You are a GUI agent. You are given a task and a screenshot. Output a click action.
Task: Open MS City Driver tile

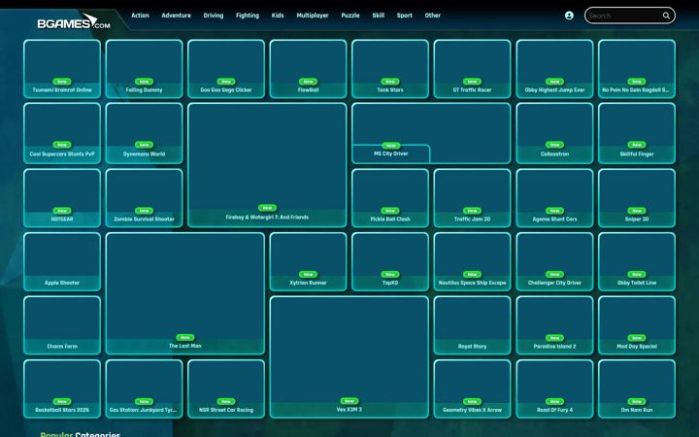[431, 133]
